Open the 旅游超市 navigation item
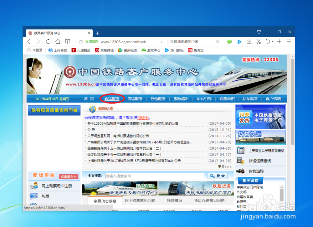313x227 pixels. pos(181,99)
